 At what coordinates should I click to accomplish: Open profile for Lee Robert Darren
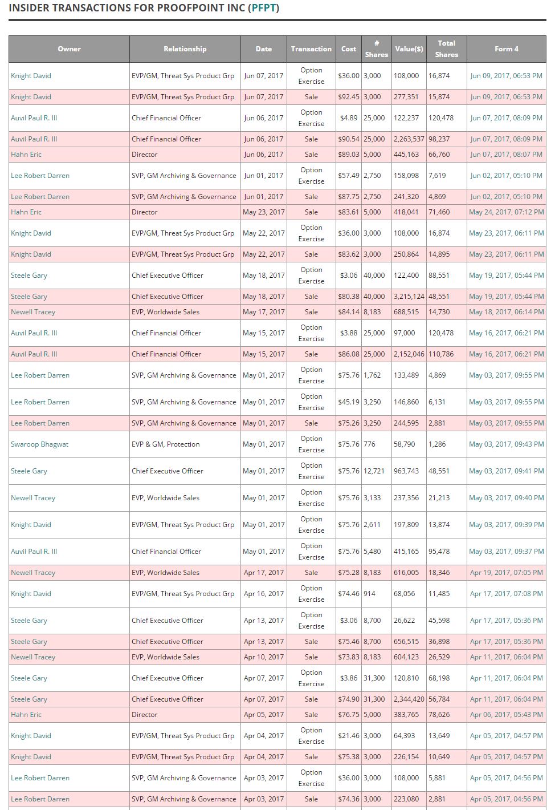[39, 175]
